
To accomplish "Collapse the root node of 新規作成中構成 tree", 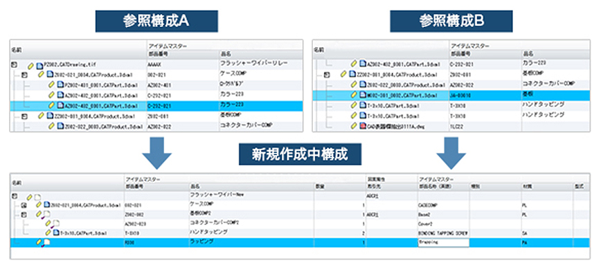I will tap(15, 197).
